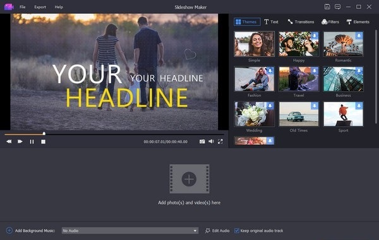The width and height of the screenshot is (379, 240).
Task: Open the File menu
Action: point(23,7)
